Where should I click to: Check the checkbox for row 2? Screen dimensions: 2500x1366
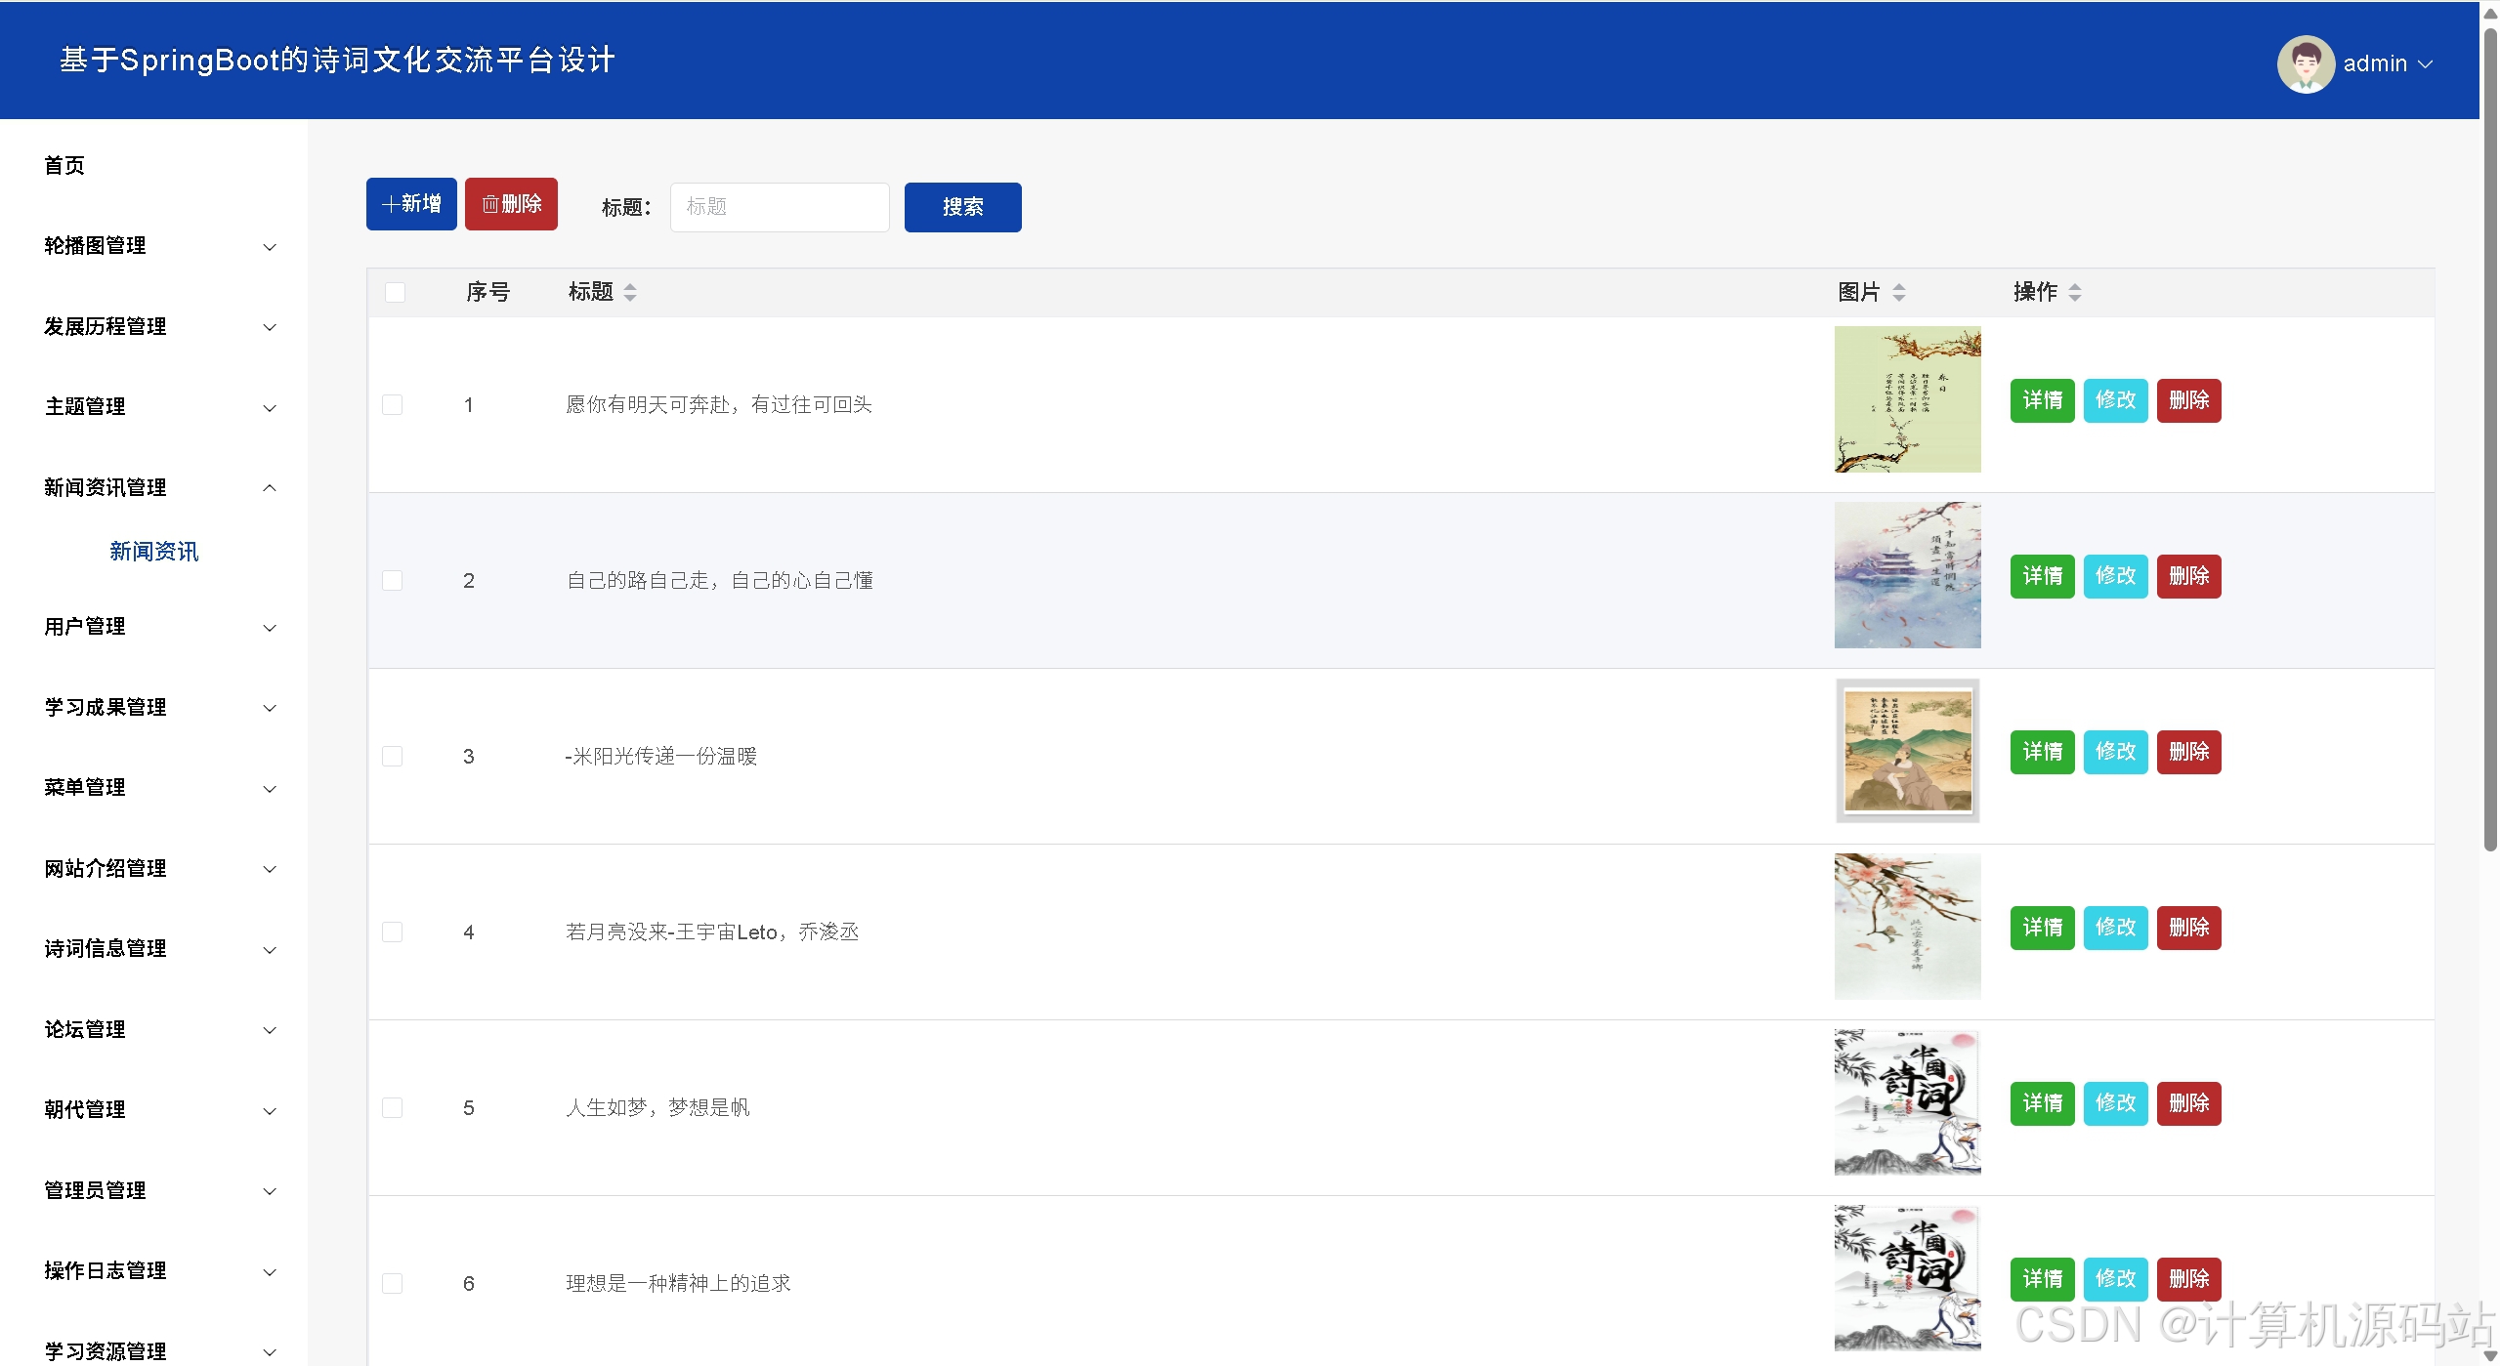(392, 580)
